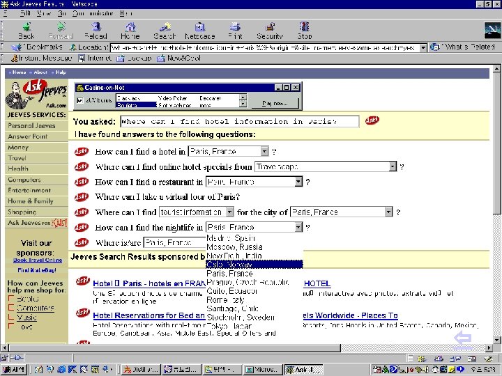Open the tourist information type dropdown

coord(230,212)
